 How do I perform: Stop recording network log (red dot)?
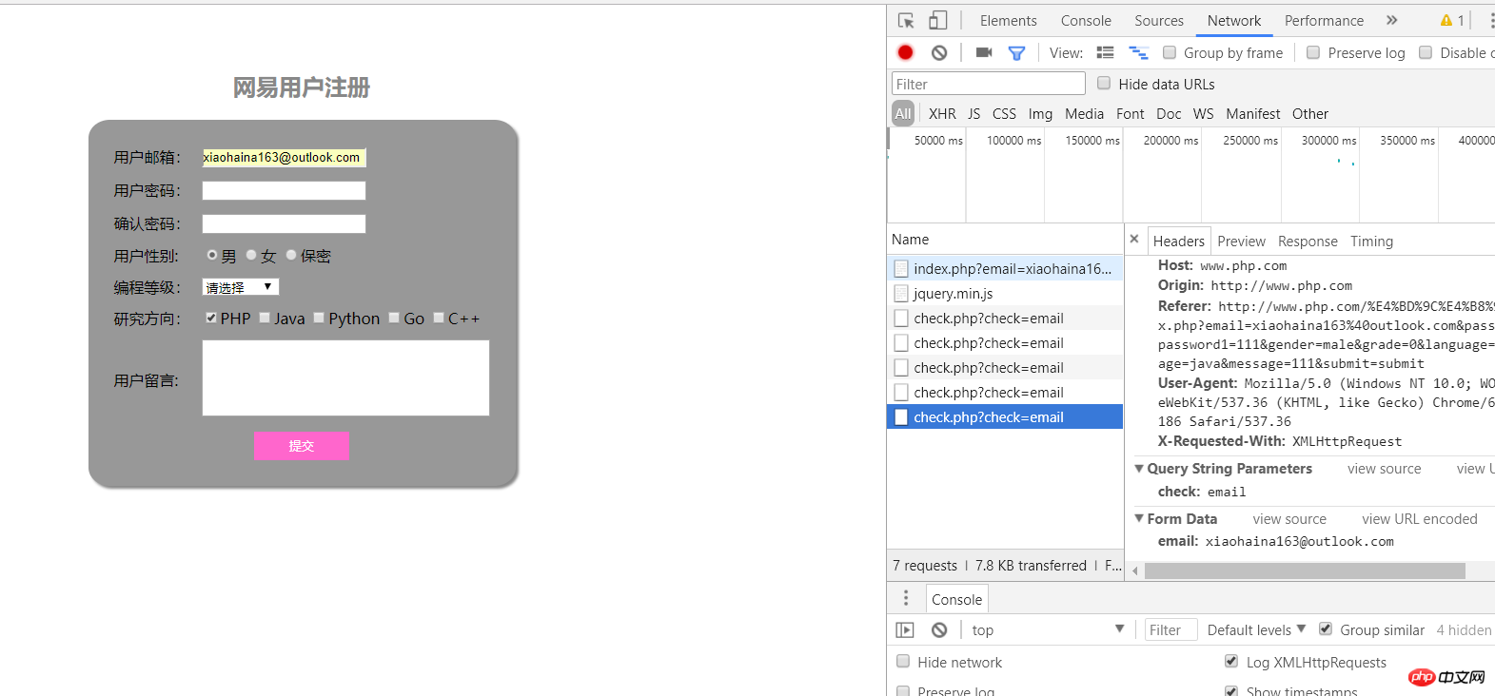[x=905, y=52]
